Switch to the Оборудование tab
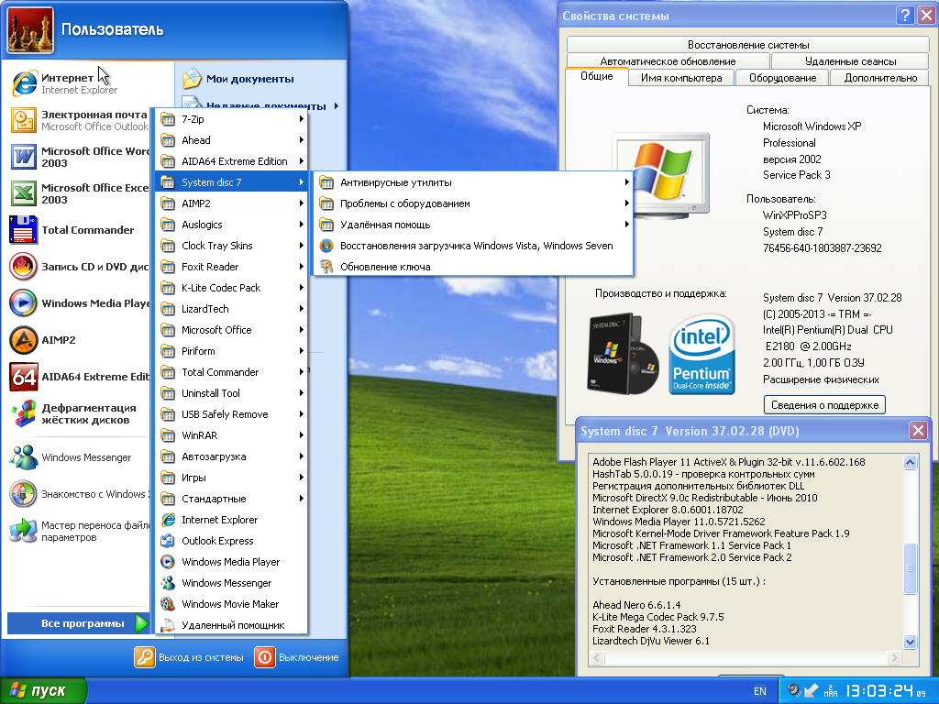This screenshot has height=704, width=939. [782, 78]
